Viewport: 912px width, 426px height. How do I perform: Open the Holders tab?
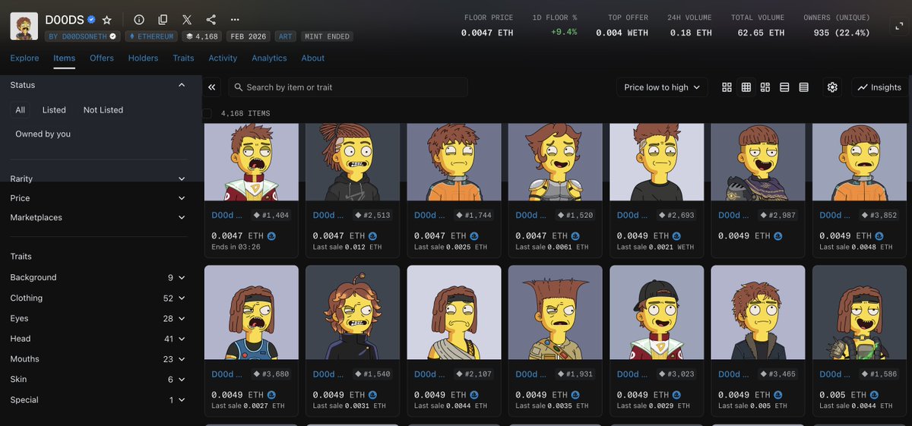click(144, 58)
